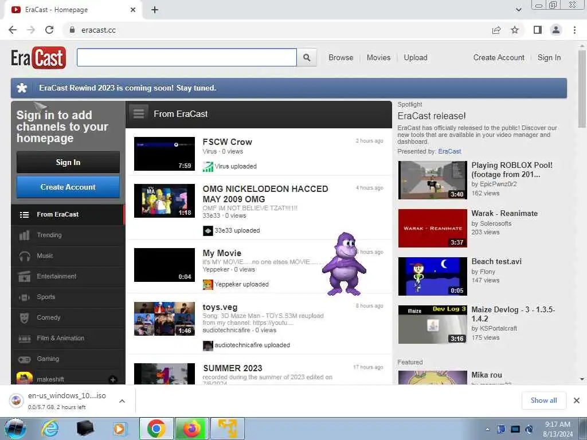Click Movies in the top navigation
The image size is (587, 440).
[378, 58]
